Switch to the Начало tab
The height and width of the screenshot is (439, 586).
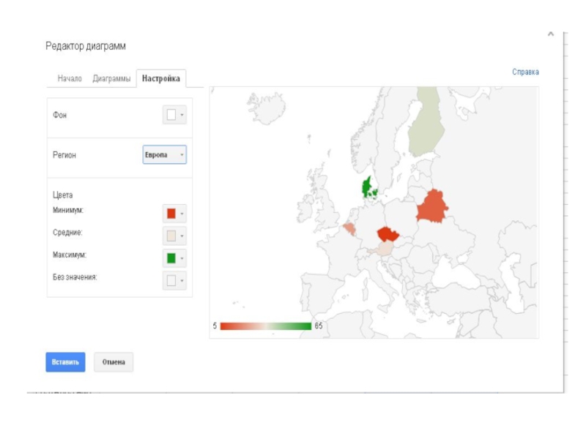click(x=70, y=79)
